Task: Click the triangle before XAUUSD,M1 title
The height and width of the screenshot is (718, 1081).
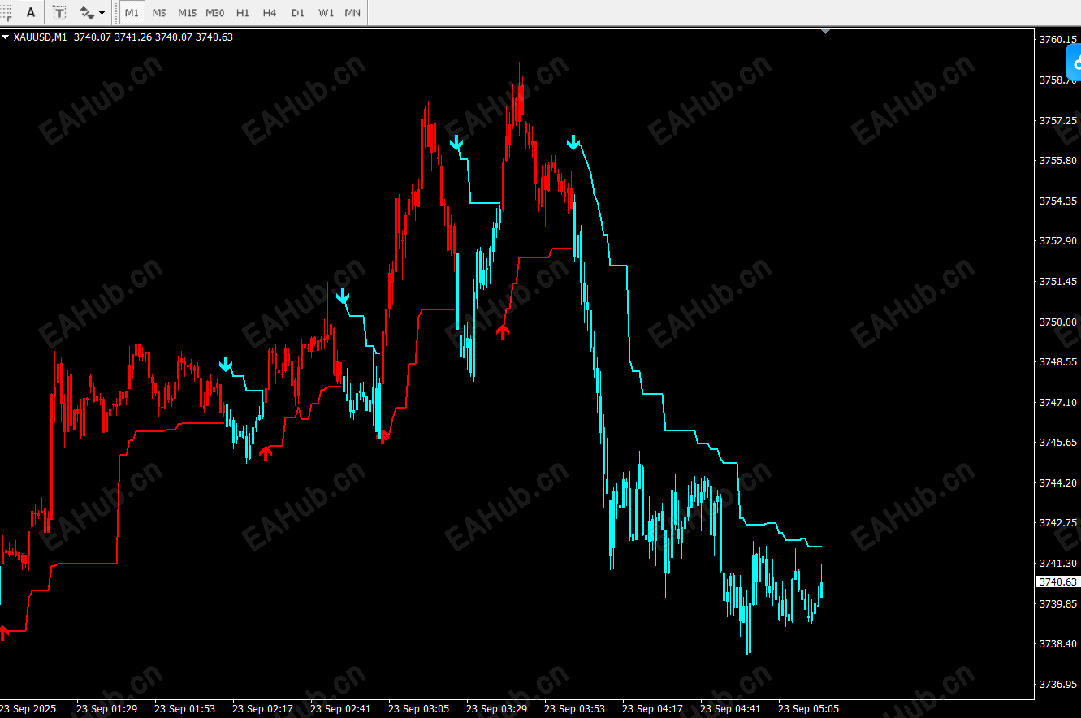Action: pos(6,37)
